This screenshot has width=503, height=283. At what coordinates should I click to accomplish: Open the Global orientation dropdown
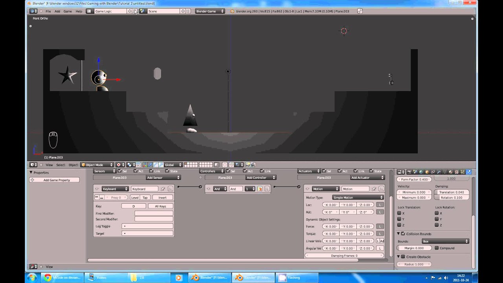[x=173, y=165]
